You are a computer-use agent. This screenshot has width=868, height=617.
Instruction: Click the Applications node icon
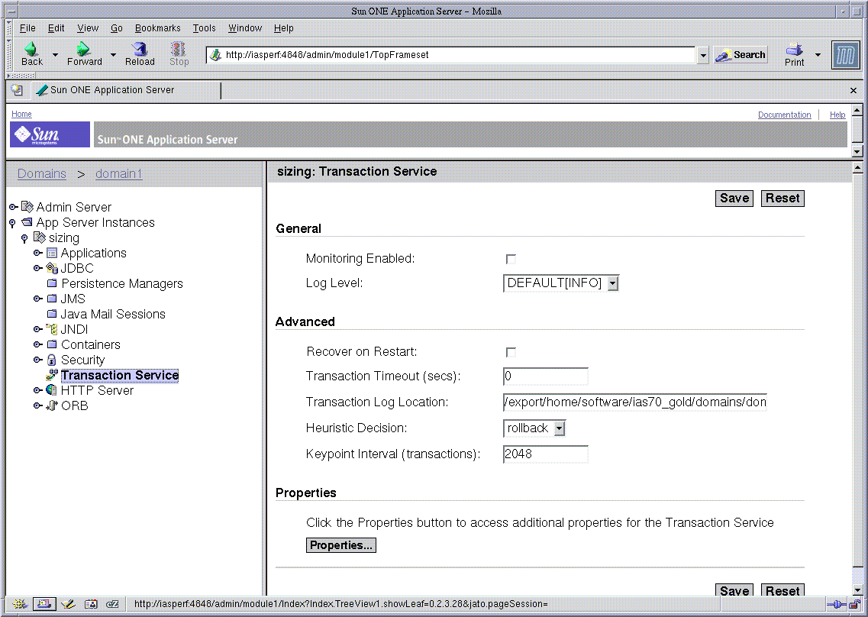pyautogui.click(x=51, y=253)
